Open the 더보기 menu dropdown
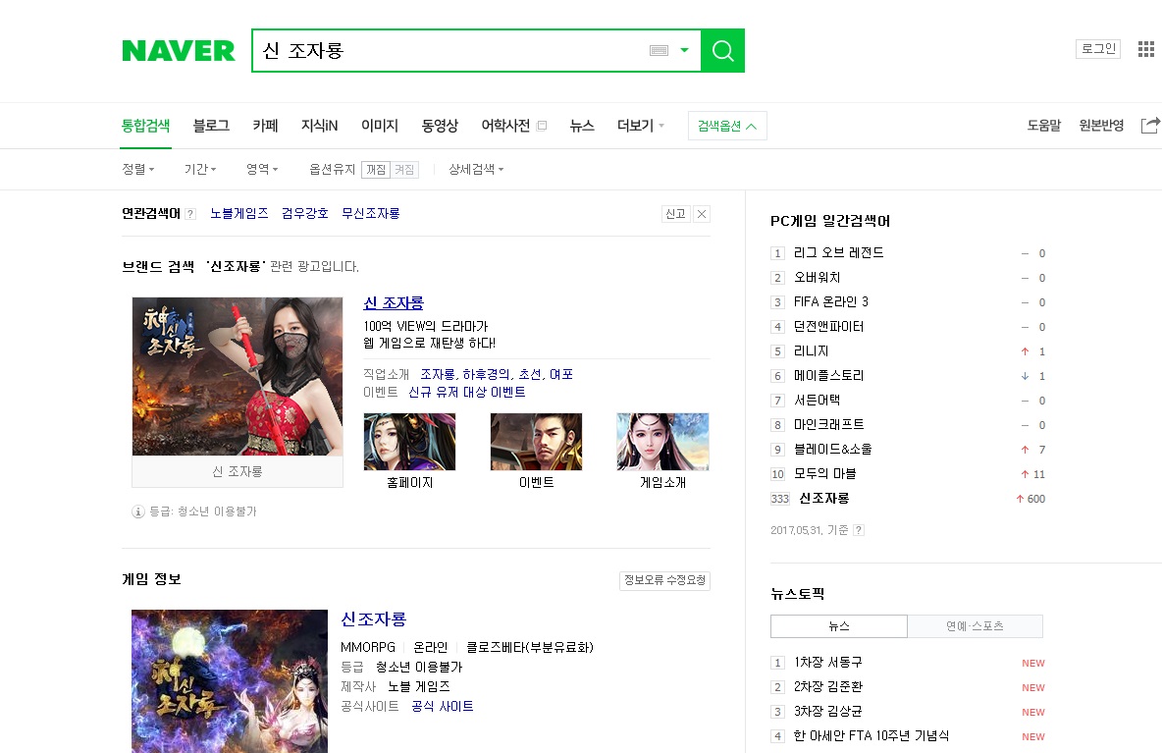The height and width of the screenshot is (753, 1162). point(640,126)
